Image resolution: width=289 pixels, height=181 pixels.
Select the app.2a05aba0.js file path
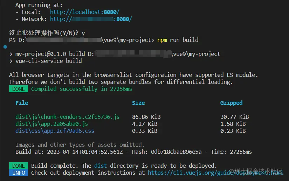coord(51,124)
